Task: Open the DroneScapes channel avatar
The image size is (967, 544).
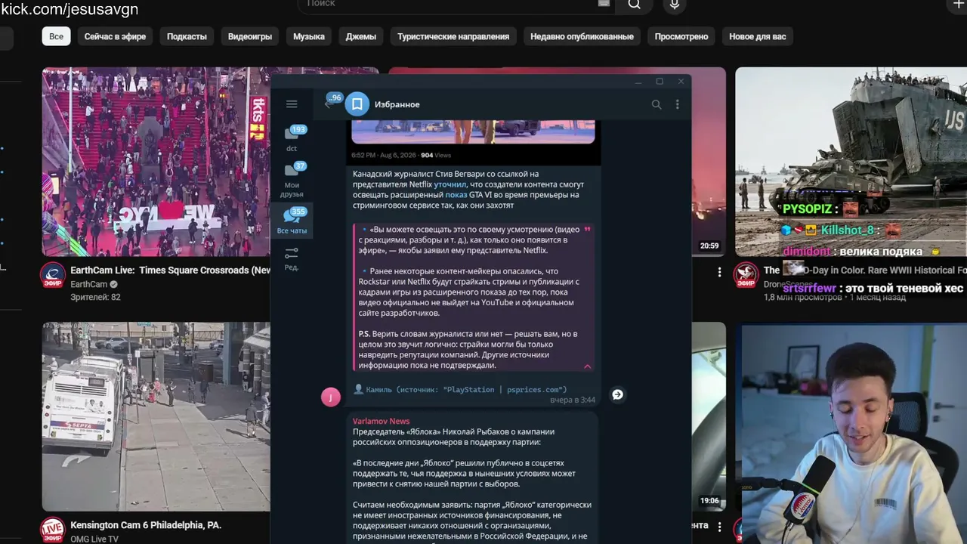Action: [x=746, y=275]
